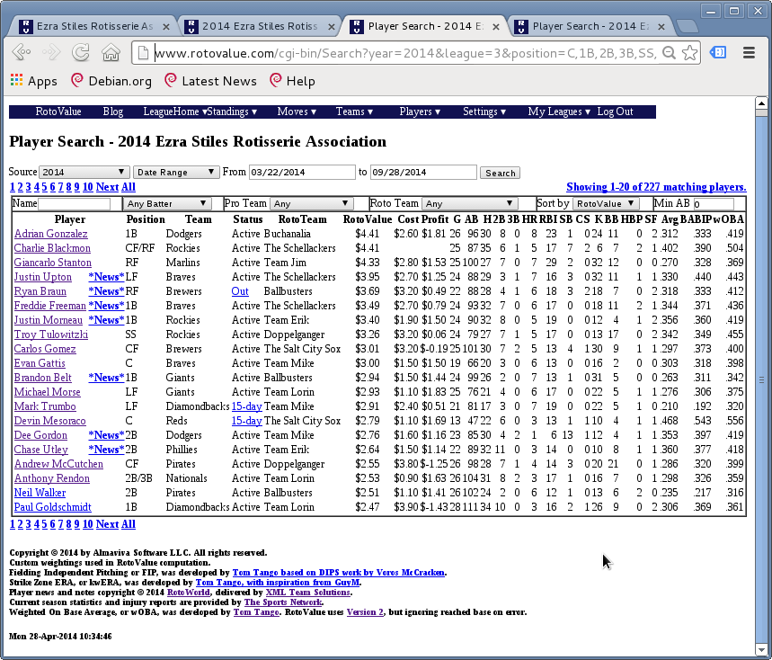The width and height of the screenshot is (772, 660).
Task: Open the Version 2 footer link
Action: pyautogui.click(x=365, y=612)
